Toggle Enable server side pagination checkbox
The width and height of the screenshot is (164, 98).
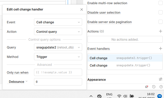pos(161,22)
